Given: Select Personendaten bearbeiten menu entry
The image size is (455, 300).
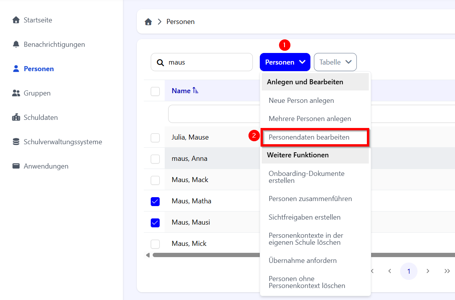Looking at the screenshot, I should [x=309, y=137].
